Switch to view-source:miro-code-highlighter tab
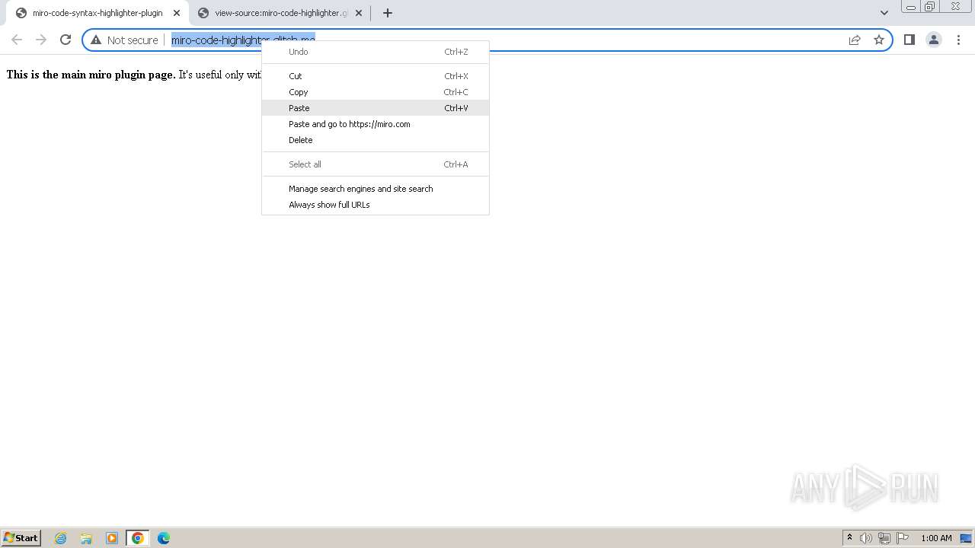Image resolution: width=975 pixels, height=548 pixels. [x=281, y=13]
